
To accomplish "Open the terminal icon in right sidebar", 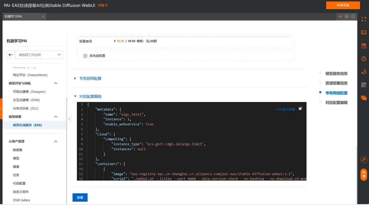I will 364,32.
